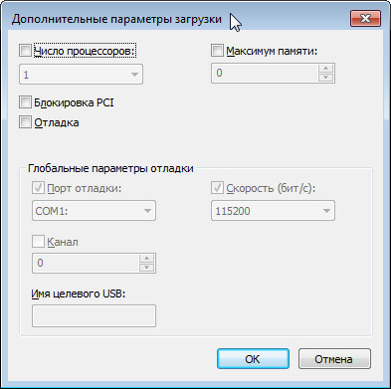This screenshot has height=389, width=391.
Task: Close the dialog with the red X
Action: click(365, 19)
